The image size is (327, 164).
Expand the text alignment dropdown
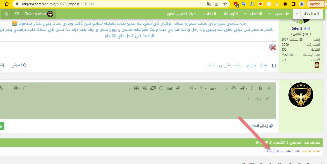204,88
